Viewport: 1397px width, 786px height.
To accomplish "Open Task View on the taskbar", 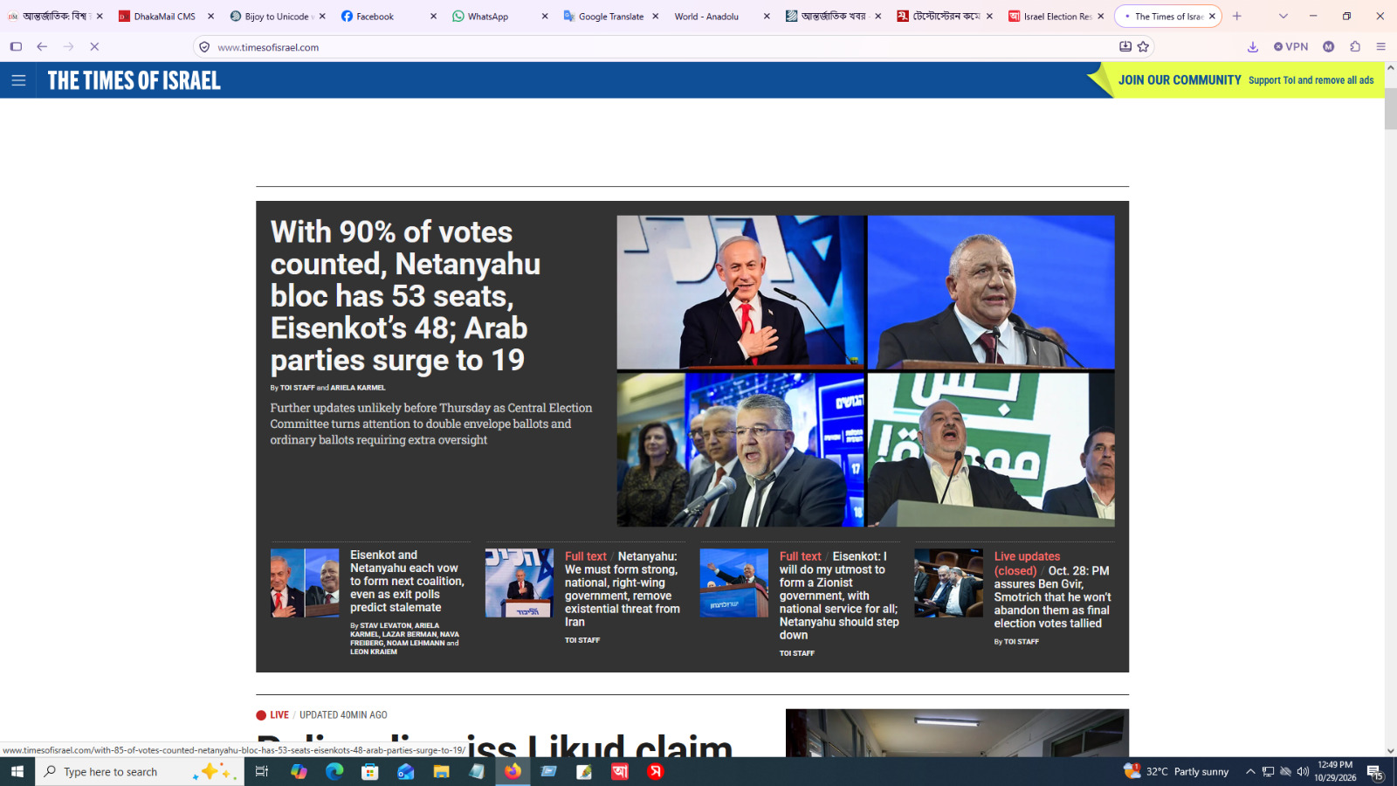I will click(x=261, y=771).
